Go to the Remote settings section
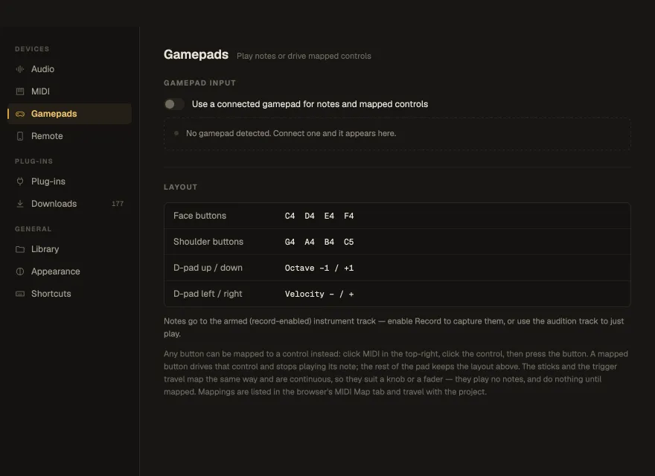The height and width of the screenshot is (476, 655). (70, 135)
